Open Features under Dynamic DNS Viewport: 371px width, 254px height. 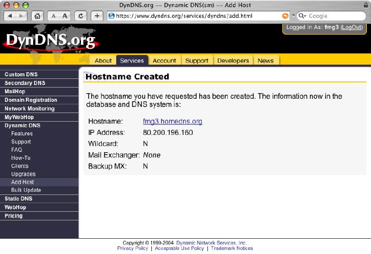[22, 133]
